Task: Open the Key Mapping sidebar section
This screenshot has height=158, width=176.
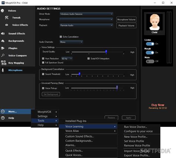Action: click(x=16, y=63)
